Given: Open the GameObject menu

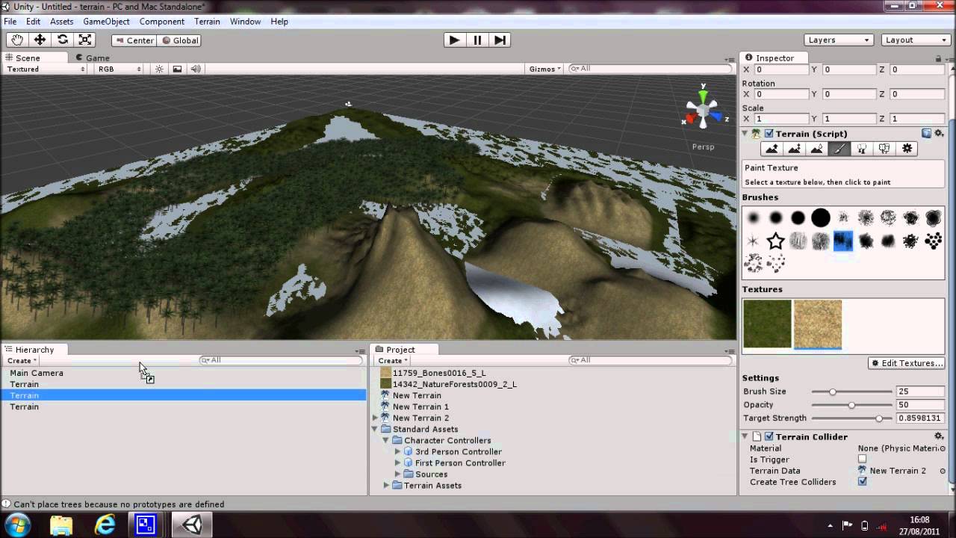Looking at the screenshot, I should coord(106,22).
